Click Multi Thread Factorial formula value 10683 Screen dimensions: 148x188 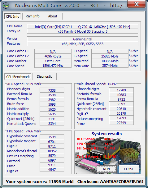[121, 95]
